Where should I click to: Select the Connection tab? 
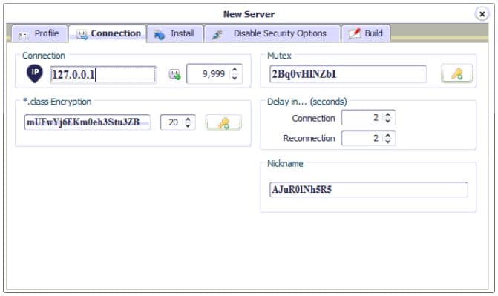coord(108,33)
